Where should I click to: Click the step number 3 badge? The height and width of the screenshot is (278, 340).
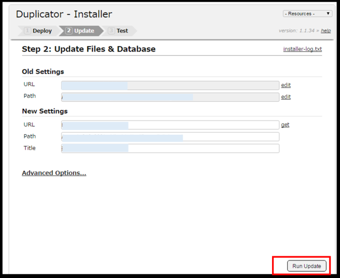[x=111, y=31]
